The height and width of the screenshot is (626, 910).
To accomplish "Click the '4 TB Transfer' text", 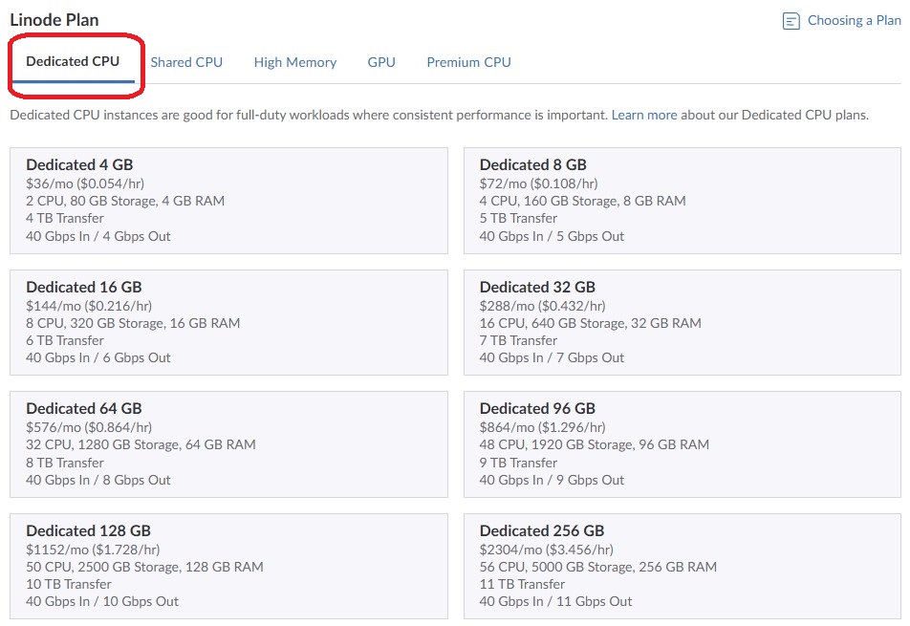I will pyautogui.click(x=65, y=218).
